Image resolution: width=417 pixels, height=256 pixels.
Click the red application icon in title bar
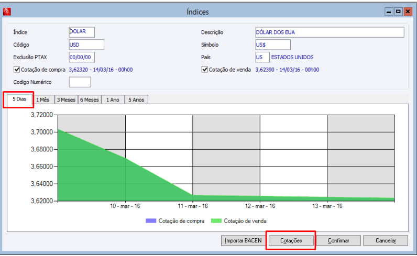coord(7,12)
